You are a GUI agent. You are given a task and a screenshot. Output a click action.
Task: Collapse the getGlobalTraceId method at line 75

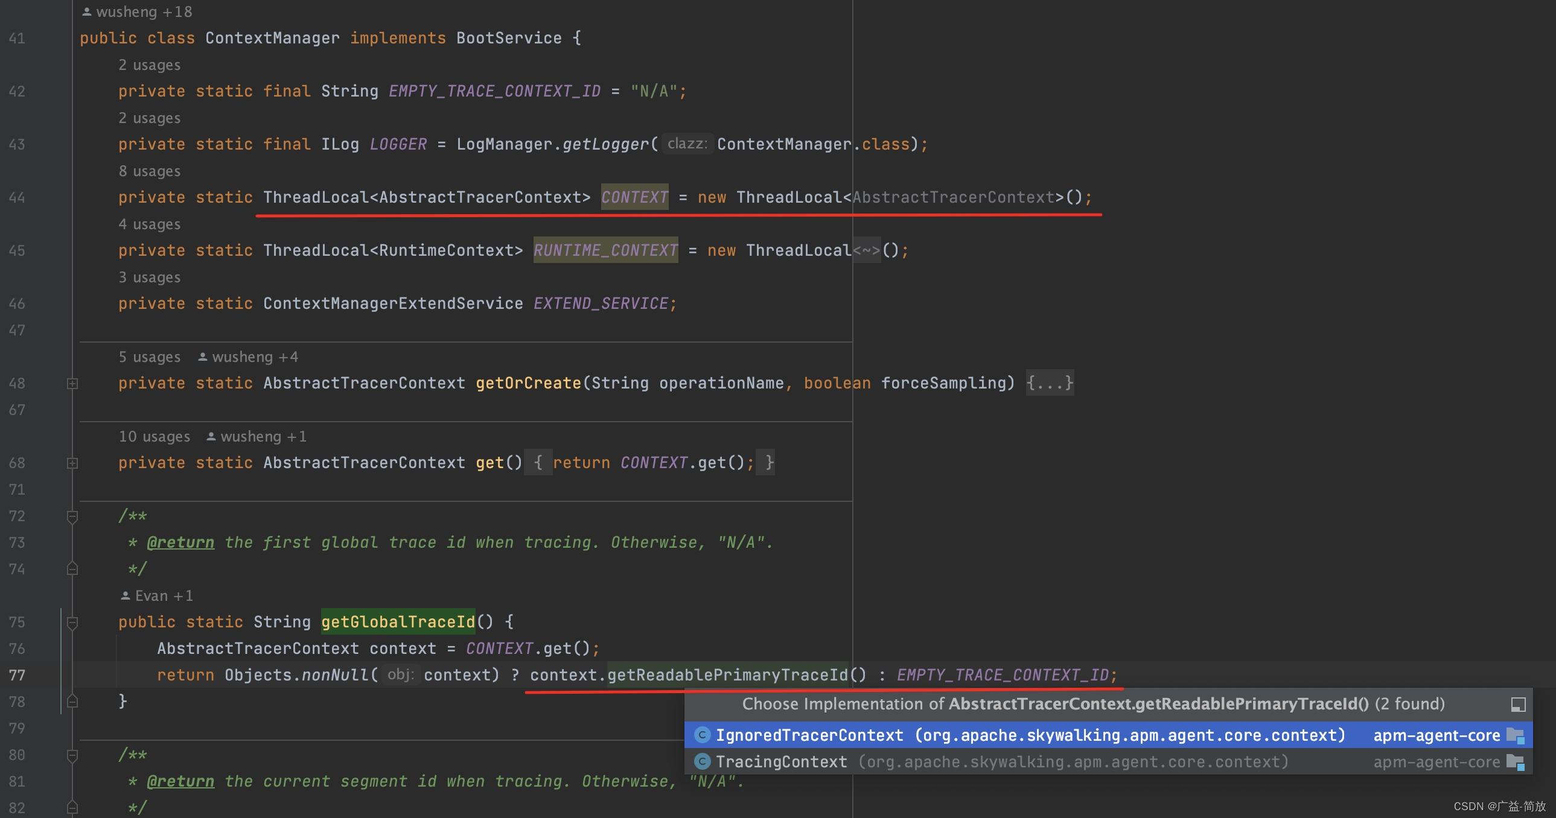point(72,623)
